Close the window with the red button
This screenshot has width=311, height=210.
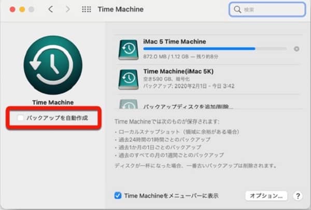12,9
